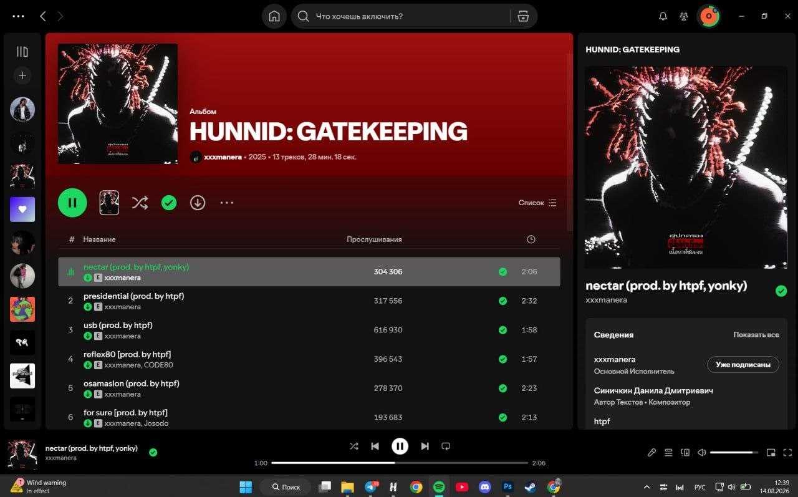Open Telegram from the taskbar
Image resolution: width=798 pixels, height=497 pixels.
(x=371, y=487)
